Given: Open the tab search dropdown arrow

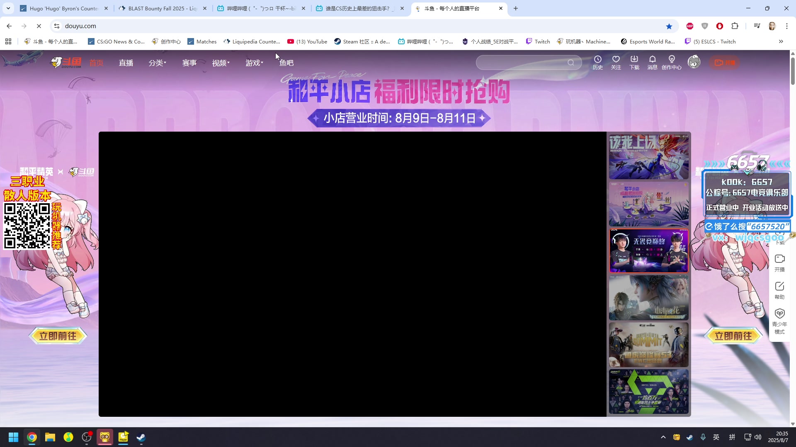Looking at the screenshot, I should coord(8,8).
